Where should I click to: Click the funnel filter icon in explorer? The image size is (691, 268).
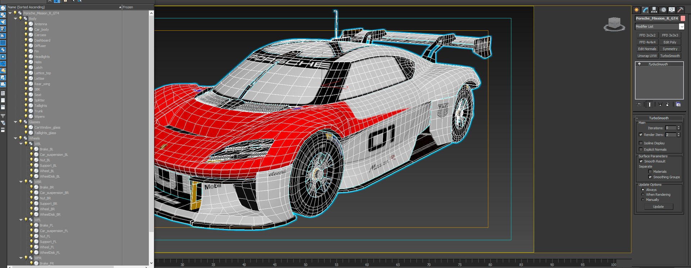click(x=3, y=116)
